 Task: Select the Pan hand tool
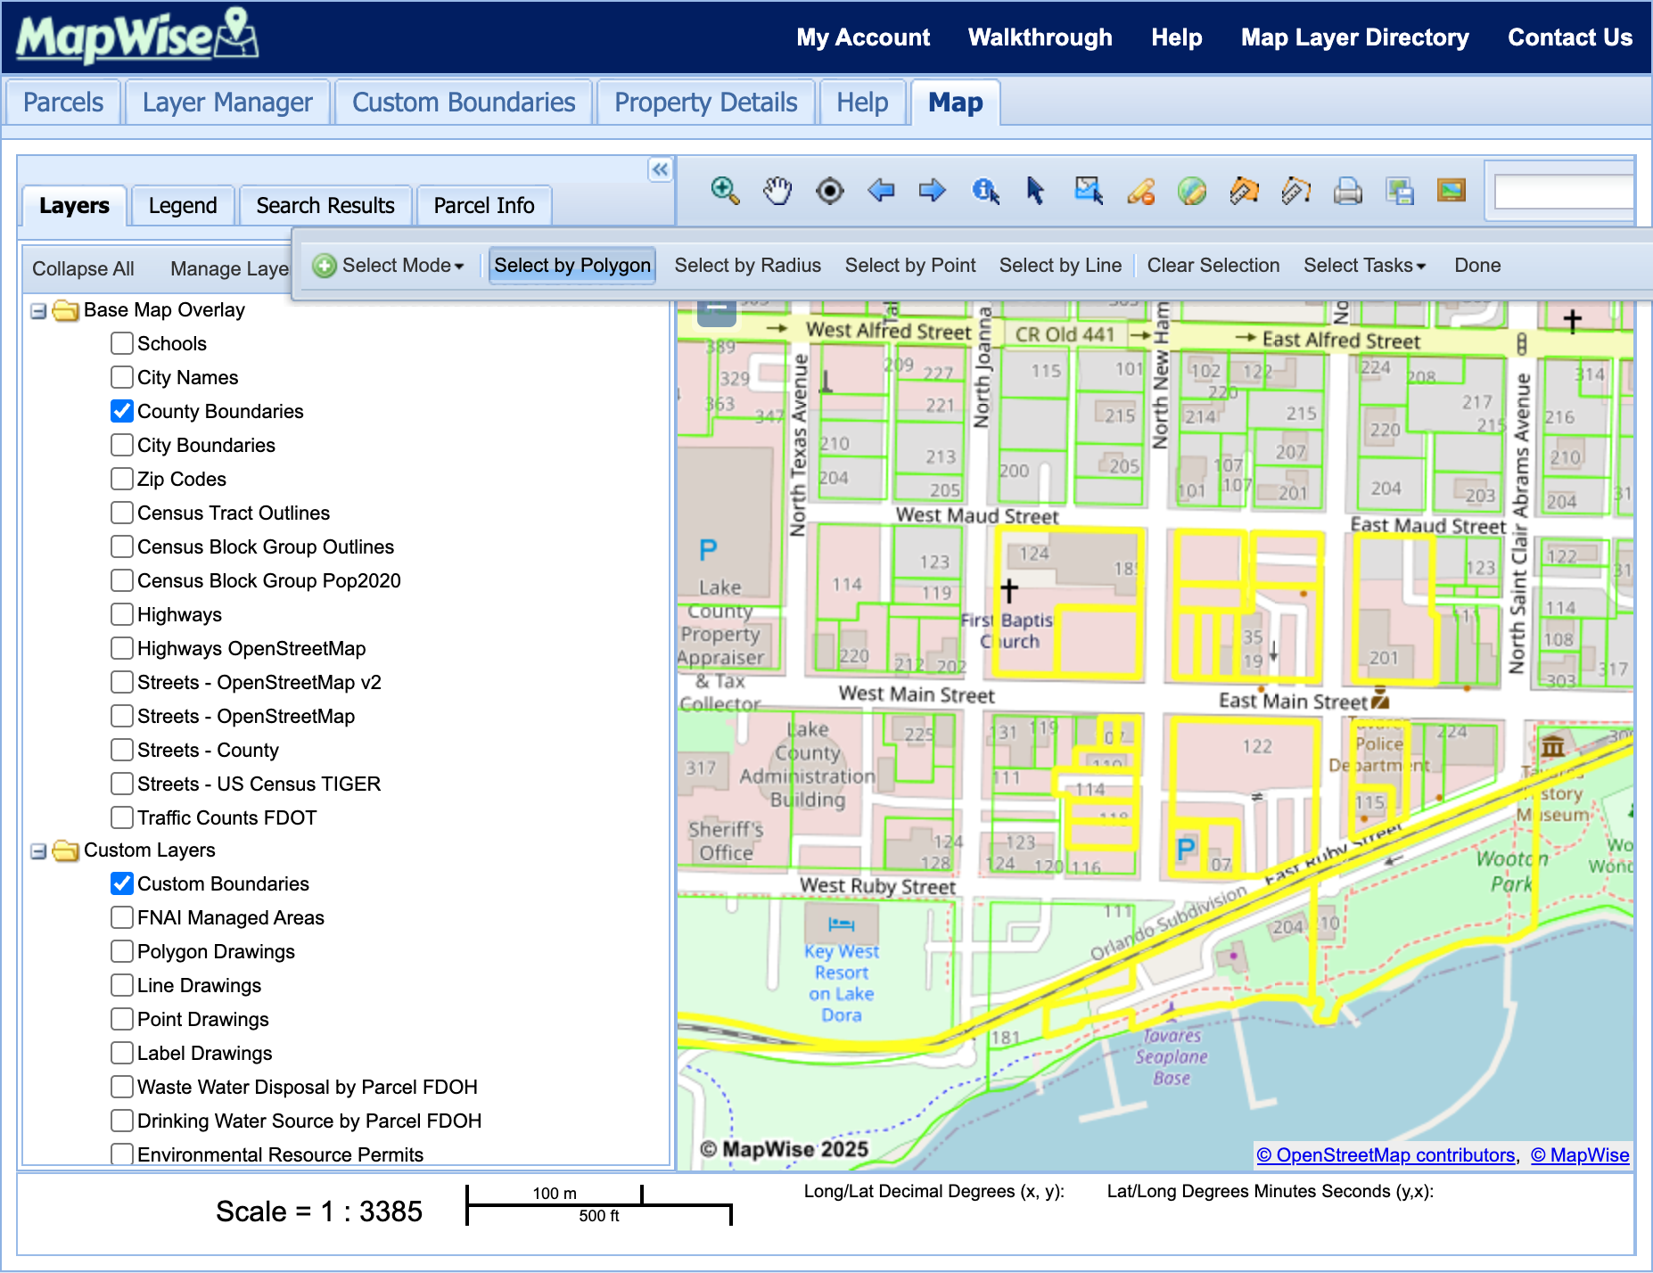[777, 190]
